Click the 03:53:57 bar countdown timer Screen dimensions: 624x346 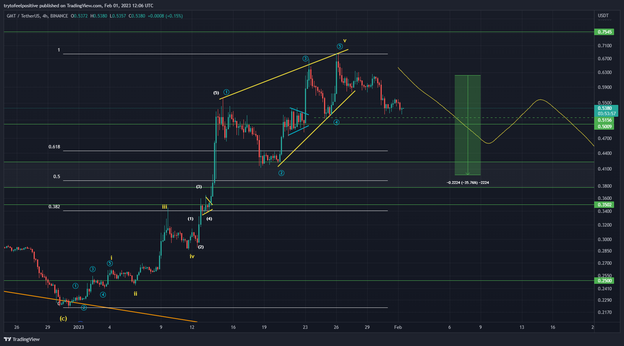[x=606, y=114]
